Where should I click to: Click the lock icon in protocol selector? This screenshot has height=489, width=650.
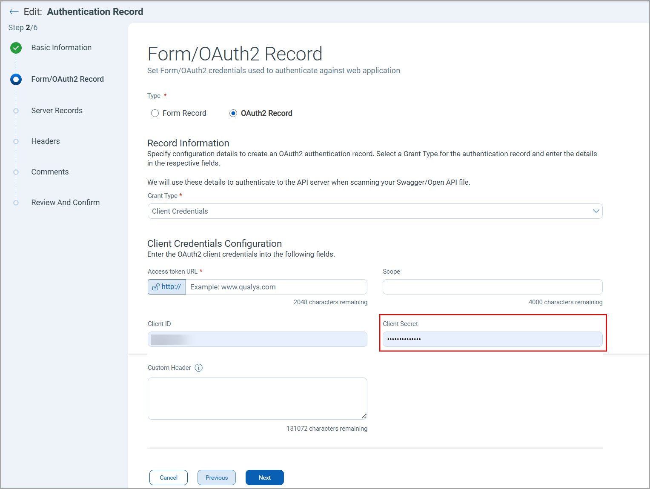(x=156, y=287)
